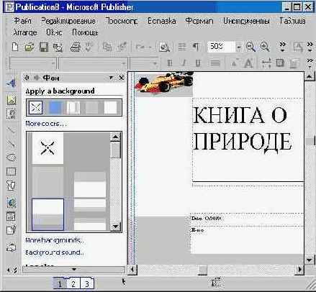Save the publication with the floppy disk icon

pos(44,47)
